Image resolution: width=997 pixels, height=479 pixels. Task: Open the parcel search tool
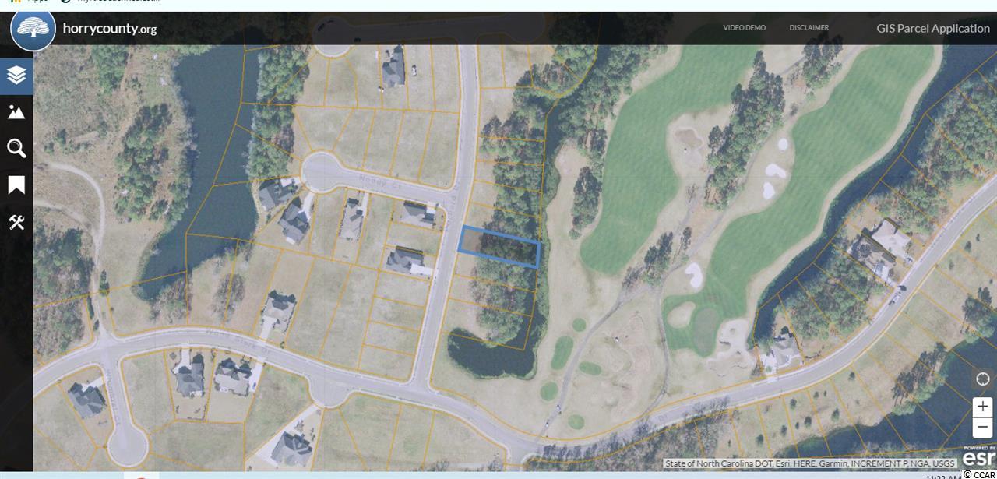tap(16, 149)
